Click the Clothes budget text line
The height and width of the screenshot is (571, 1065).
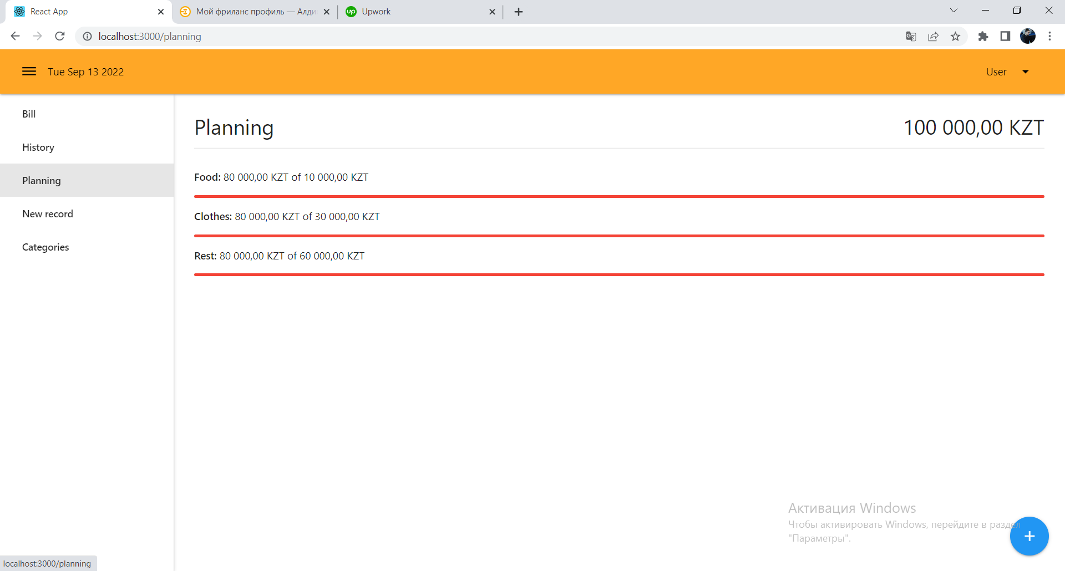coord(287,216)
